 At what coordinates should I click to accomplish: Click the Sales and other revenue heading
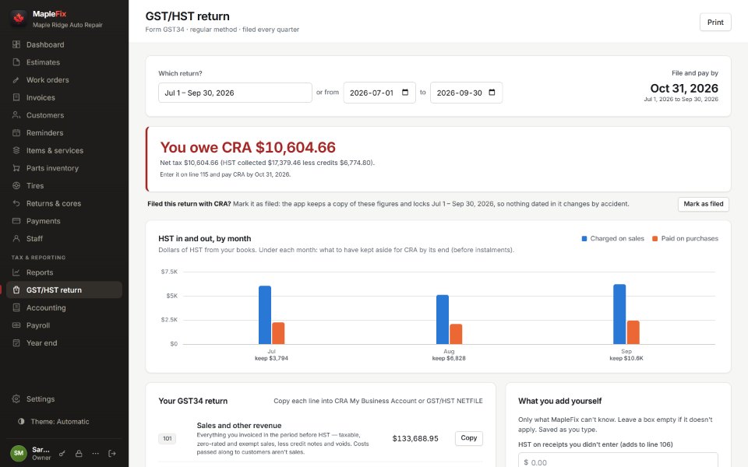[239, 426]
